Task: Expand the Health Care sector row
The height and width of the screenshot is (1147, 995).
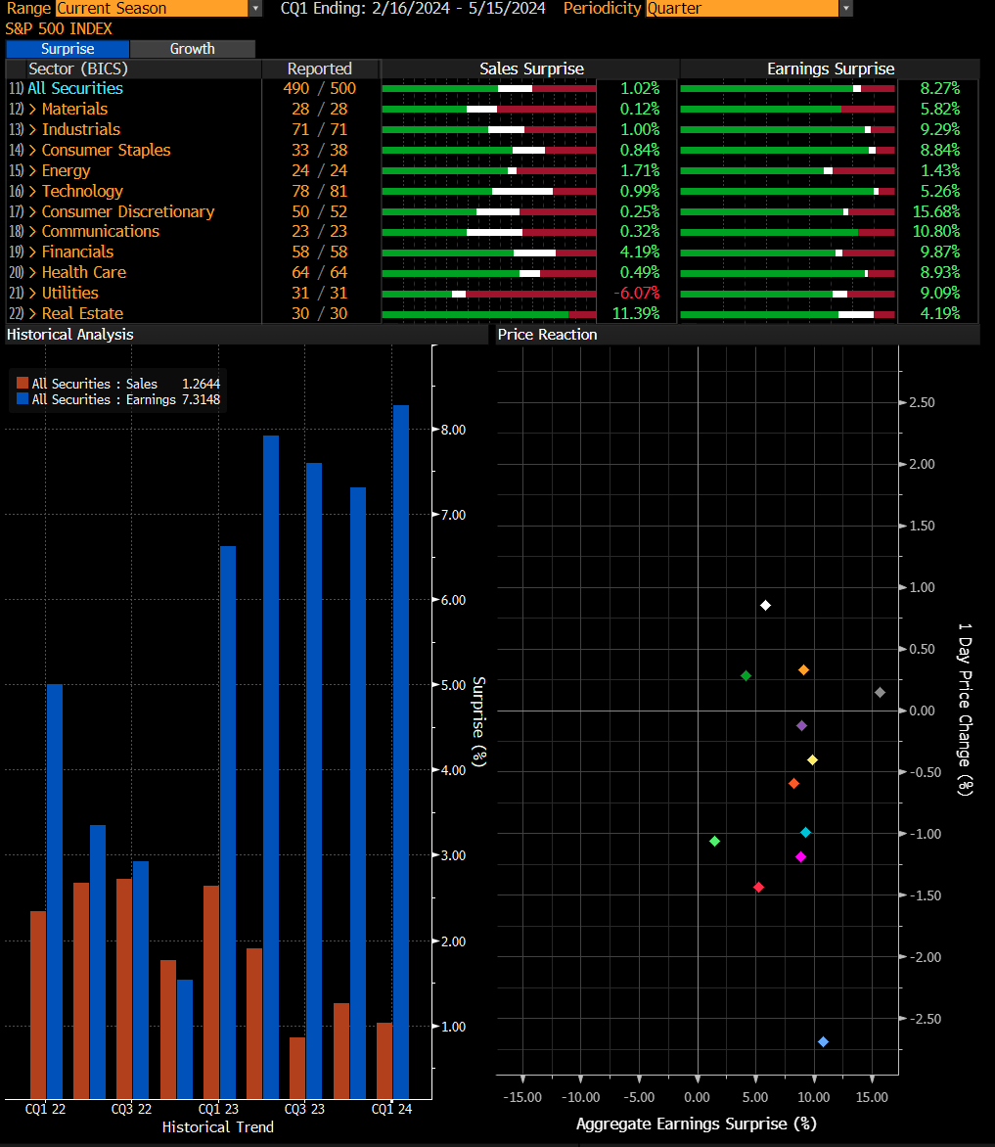Action: 32,272
